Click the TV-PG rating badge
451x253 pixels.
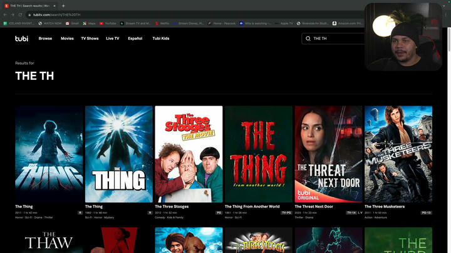coord(286,213)
